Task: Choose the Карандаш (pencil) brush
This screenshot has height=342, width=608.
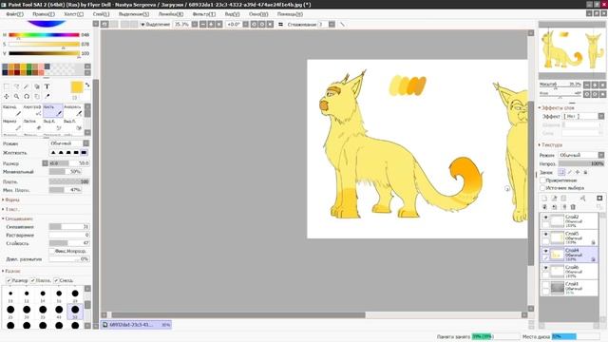Action: coord(12,110)
